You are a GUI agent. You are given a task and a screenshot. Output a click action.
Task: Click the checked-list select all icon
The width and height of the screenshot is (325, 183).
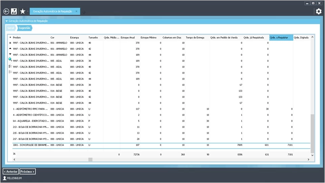(x=10, y=66)
